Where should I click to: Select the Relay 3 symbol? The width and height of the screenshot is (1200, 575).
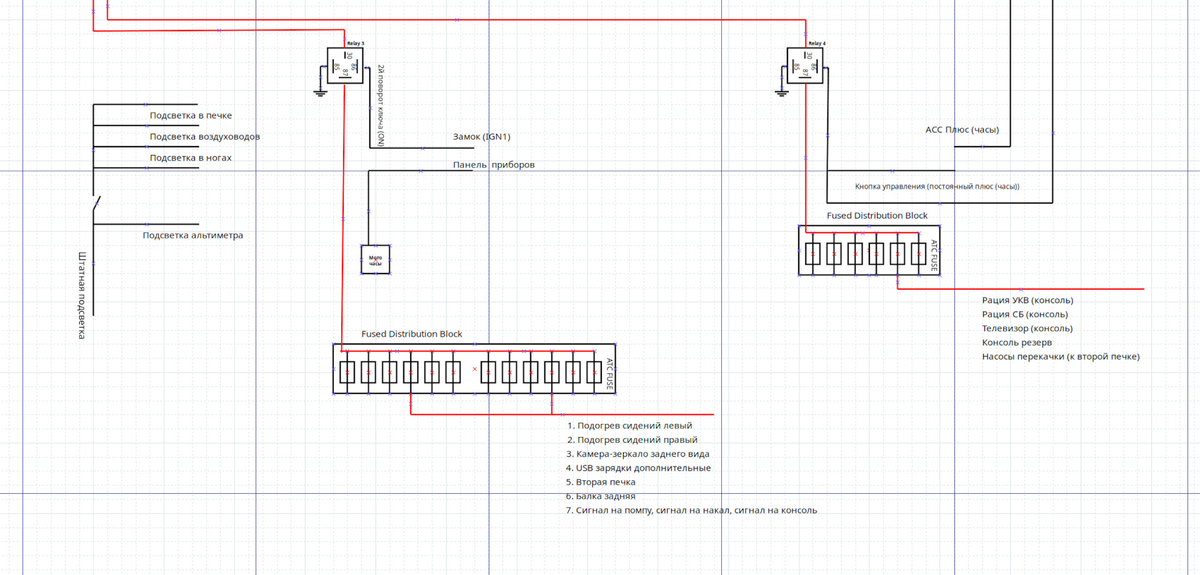345,66
